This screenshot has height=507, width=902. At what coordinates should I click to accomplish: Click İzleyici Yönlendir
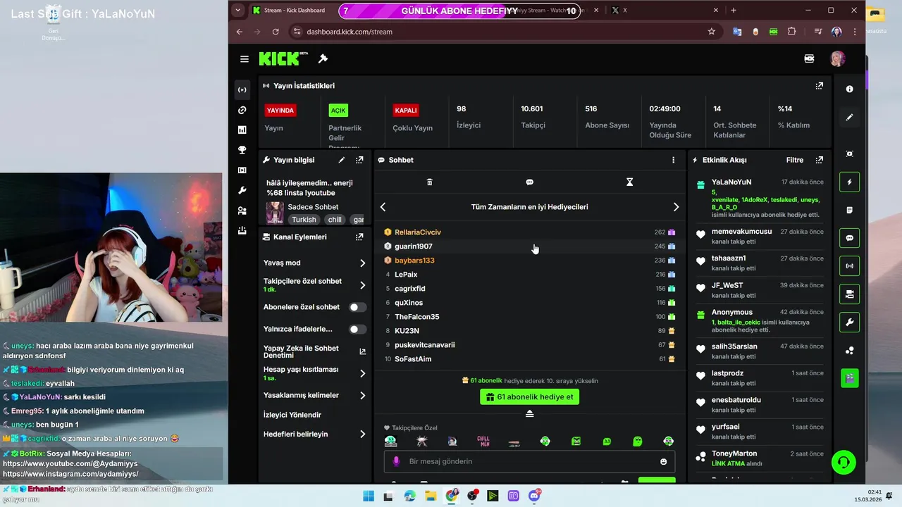[x=292, y=415]
